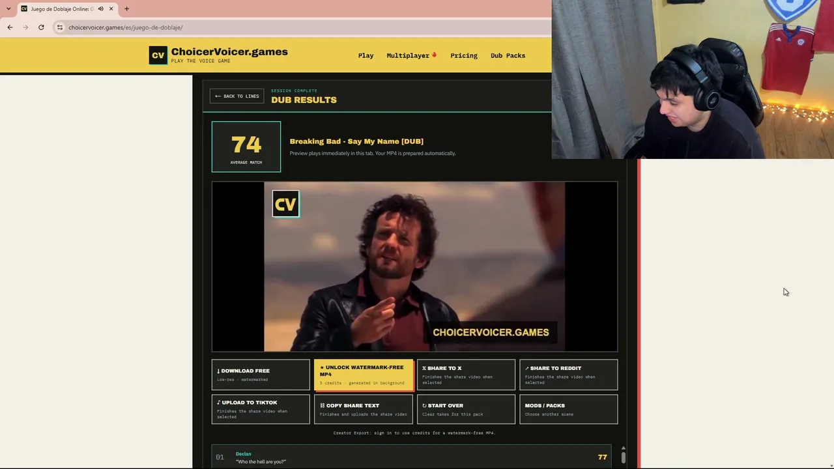This screenshot has height=469, width=834.
Task: Upload the dub to TikTok
Action: pyautogui.click(x=261, y=409)
